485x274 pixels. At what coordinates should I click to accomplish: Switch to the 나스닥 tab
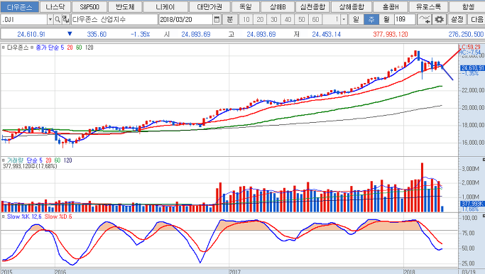coord(55,7)
